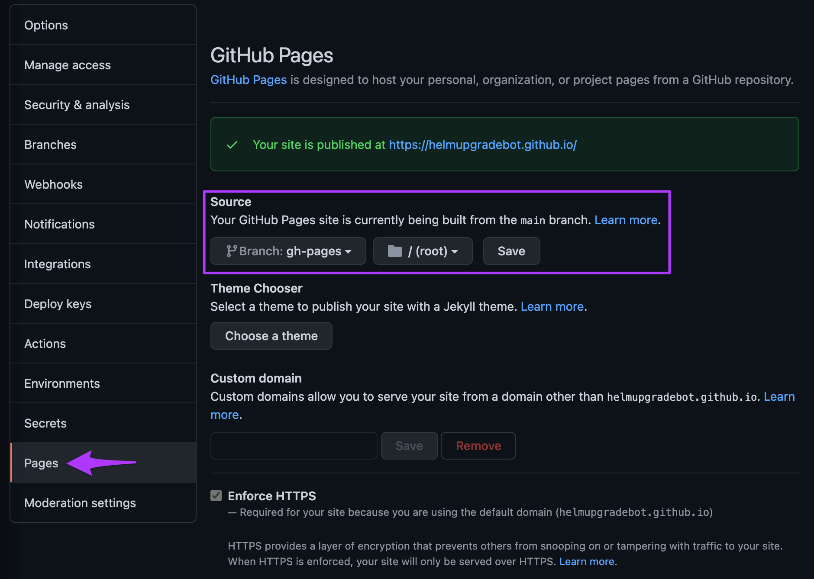Click Learn more about HTTPS enforcement

point(587,561)
